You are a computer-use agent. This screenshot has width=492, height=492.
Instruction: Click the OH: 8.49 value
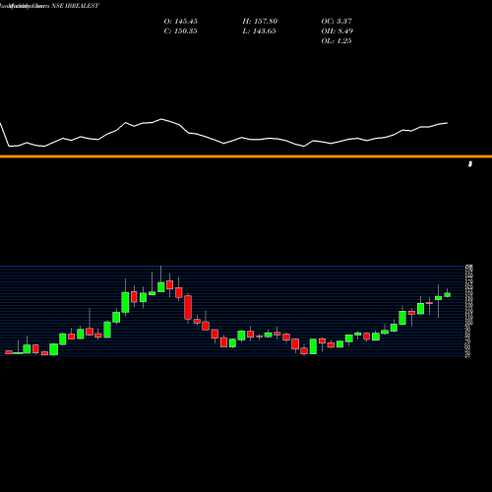pos(338,31)
